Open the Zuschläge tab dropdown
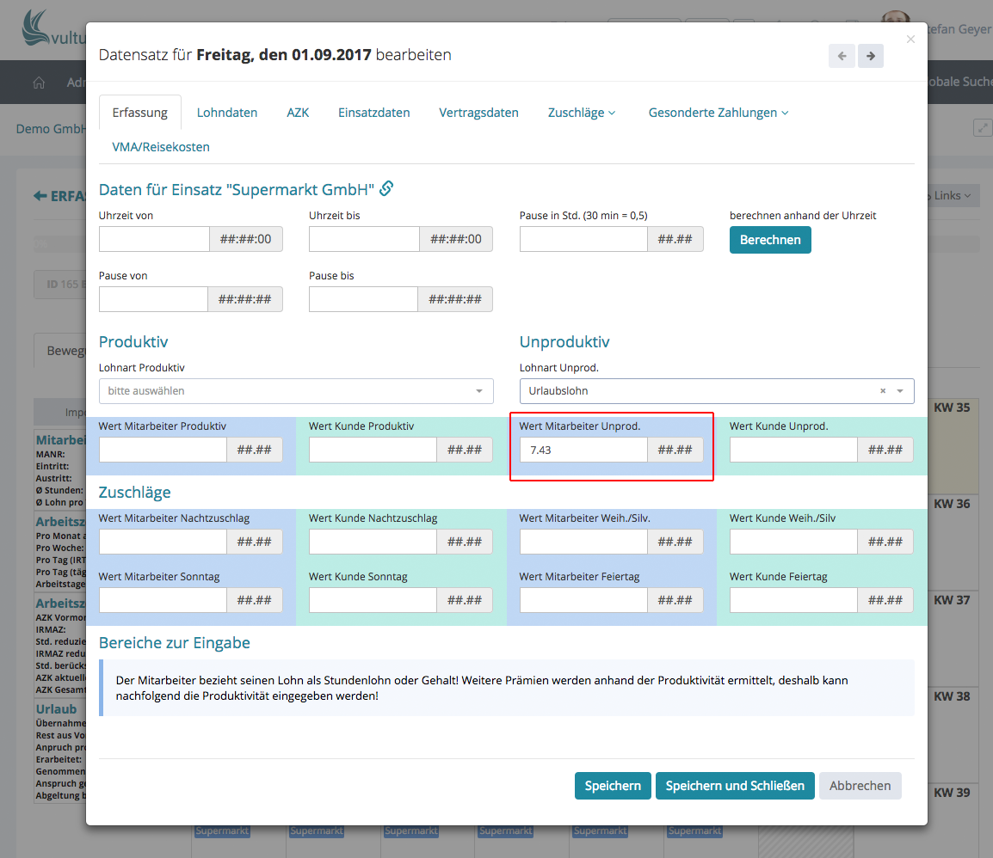 [582, 113]
